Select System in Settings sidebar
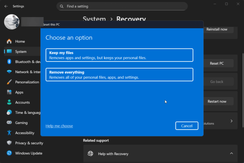The height and width of the screenshot is (163, 244). coord(21,51)
